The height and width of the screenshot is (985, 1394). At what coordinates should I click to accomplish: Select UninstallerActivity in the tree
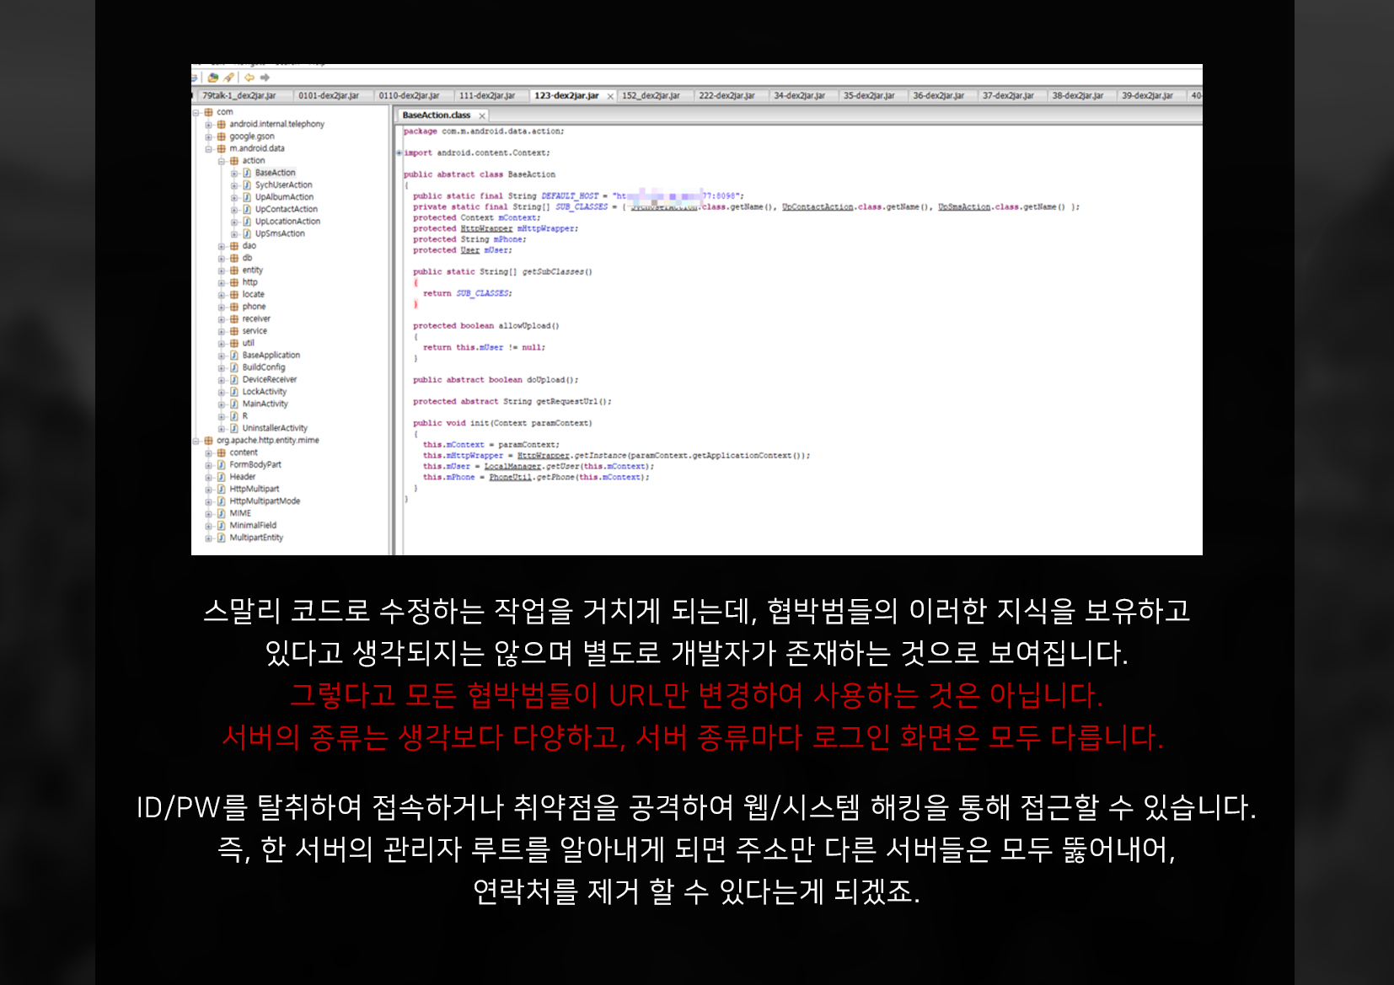tap(275, 429)
